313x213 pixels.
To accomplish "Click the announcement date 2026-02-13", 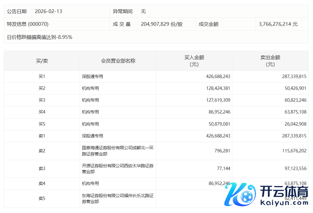I will pyautogui.click(x=49, y=12).
